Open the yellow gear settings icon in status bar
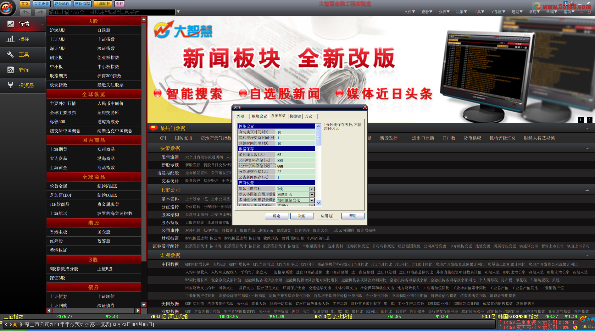Image resolution: width=595 pixels, height=331 pixels. click(x=575, y=328)
